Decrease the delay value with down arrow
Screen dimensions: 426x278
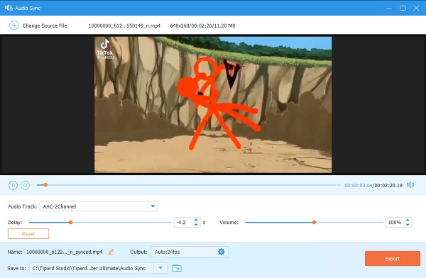196,225
